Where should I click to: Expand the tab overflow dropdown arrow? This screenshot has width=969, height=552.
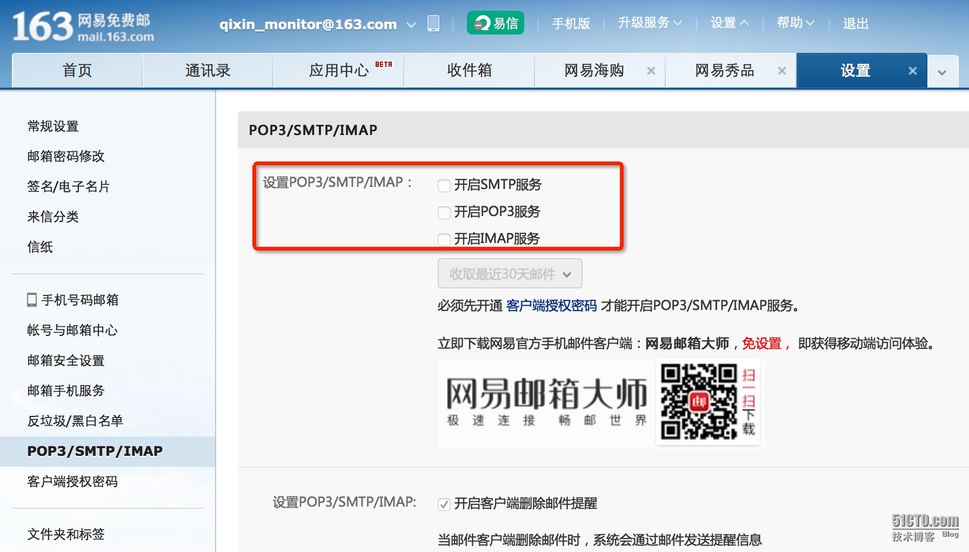[943, 72]
